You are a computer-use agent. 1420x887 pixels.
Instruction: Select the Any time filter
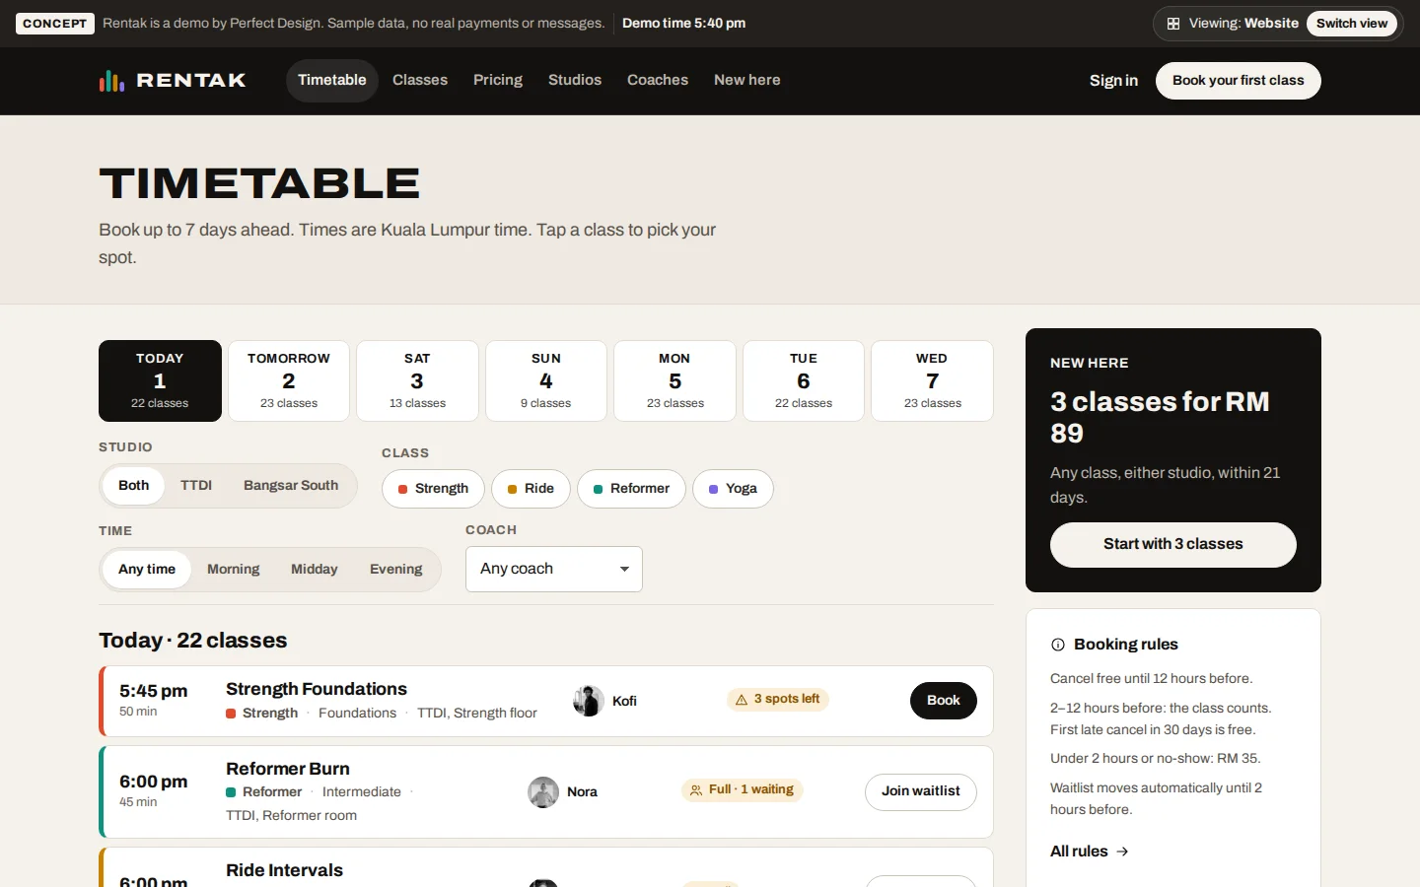pos(147,570)
